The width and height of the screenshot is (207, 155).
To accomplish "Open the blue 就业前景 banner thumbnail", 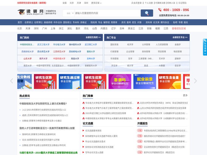I will tap(145, 82).
